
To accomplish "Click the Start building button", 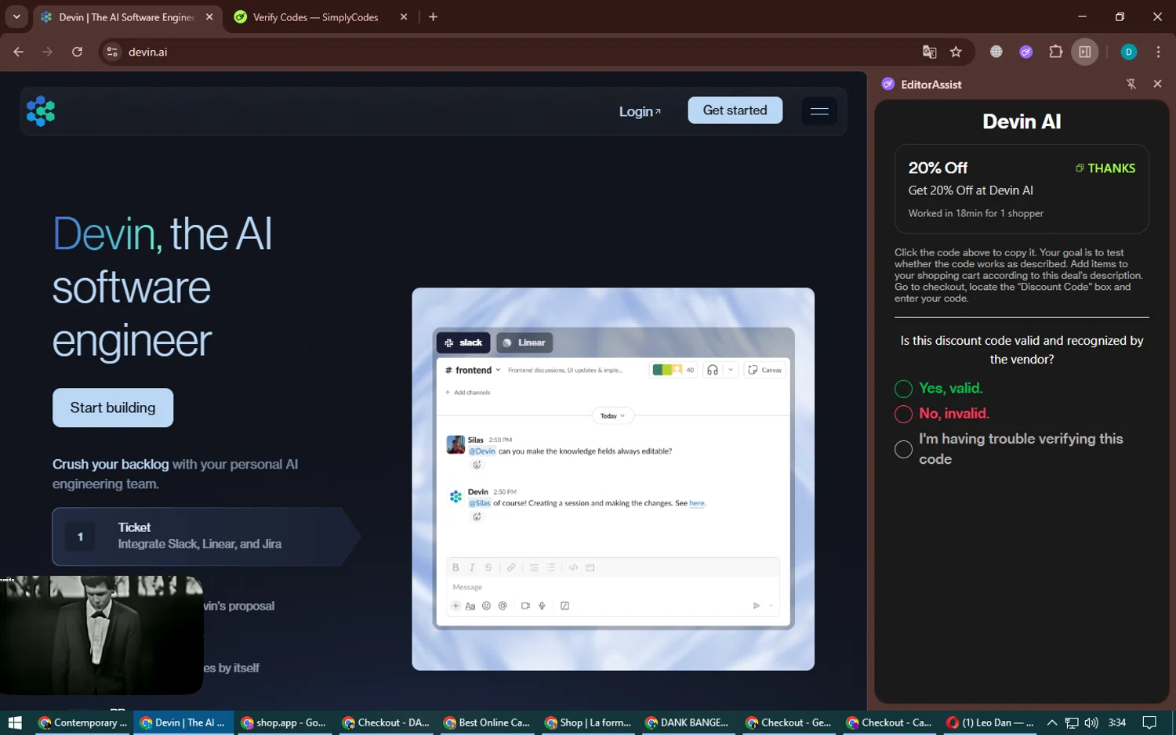I will coord(113,407).
